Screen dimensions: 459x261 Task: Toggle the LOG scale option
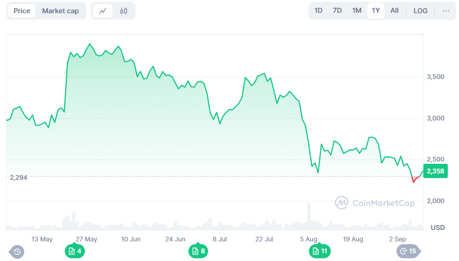[x=420, y=10]
